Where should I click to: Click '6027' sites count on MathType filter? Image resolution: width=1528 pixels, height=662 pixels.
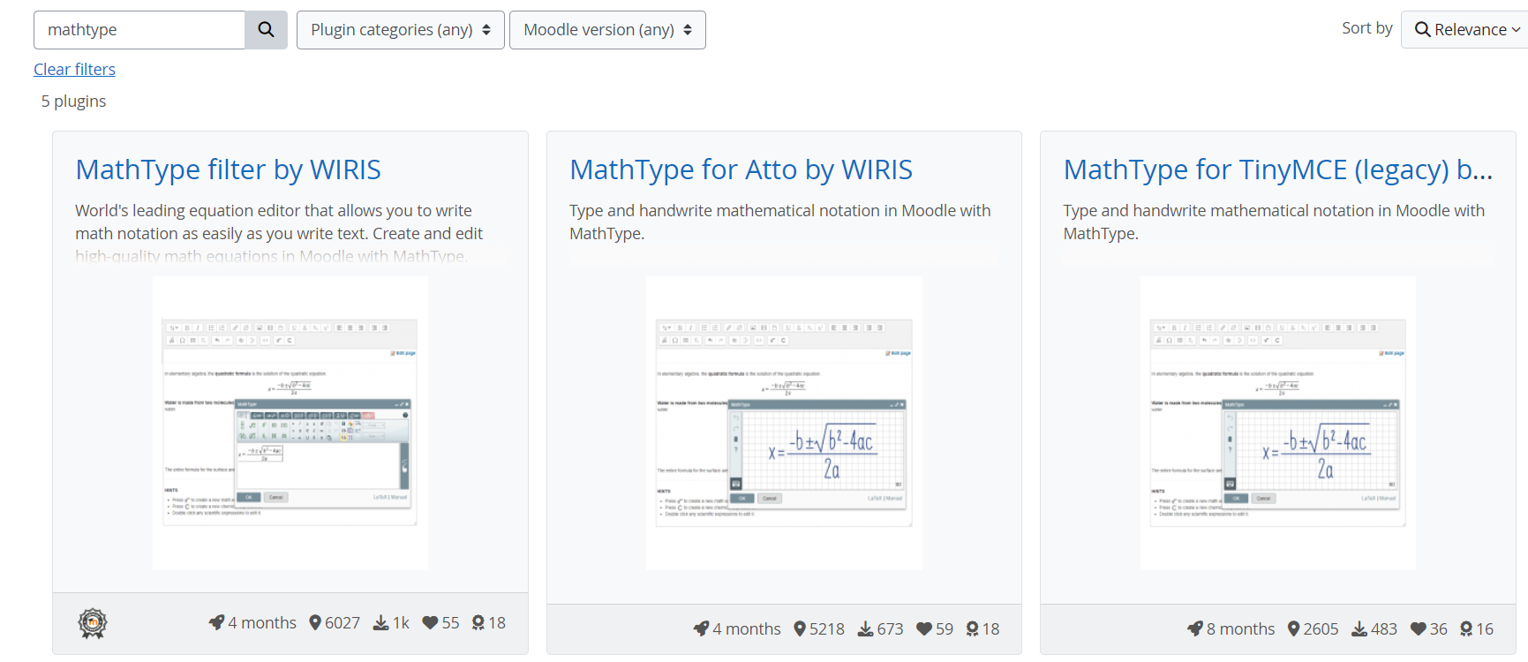pos(342,622)
